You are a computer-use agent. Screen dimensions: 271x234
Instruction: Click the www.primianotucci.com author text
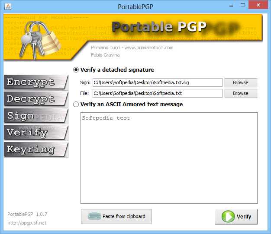coord(149,47)
